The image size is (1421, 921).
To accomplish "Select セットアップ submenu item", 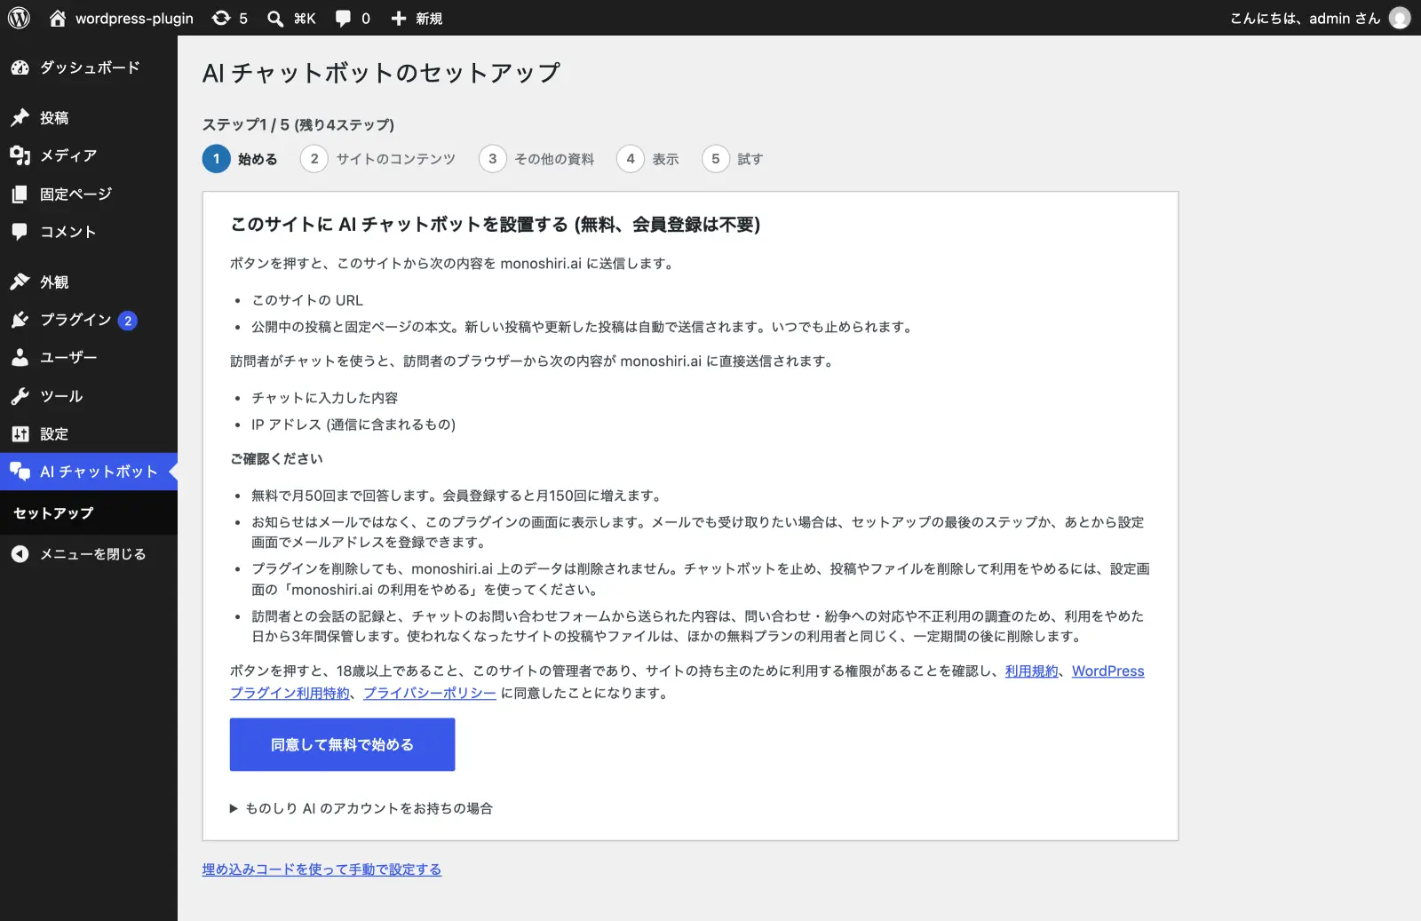I will [53, 513].
